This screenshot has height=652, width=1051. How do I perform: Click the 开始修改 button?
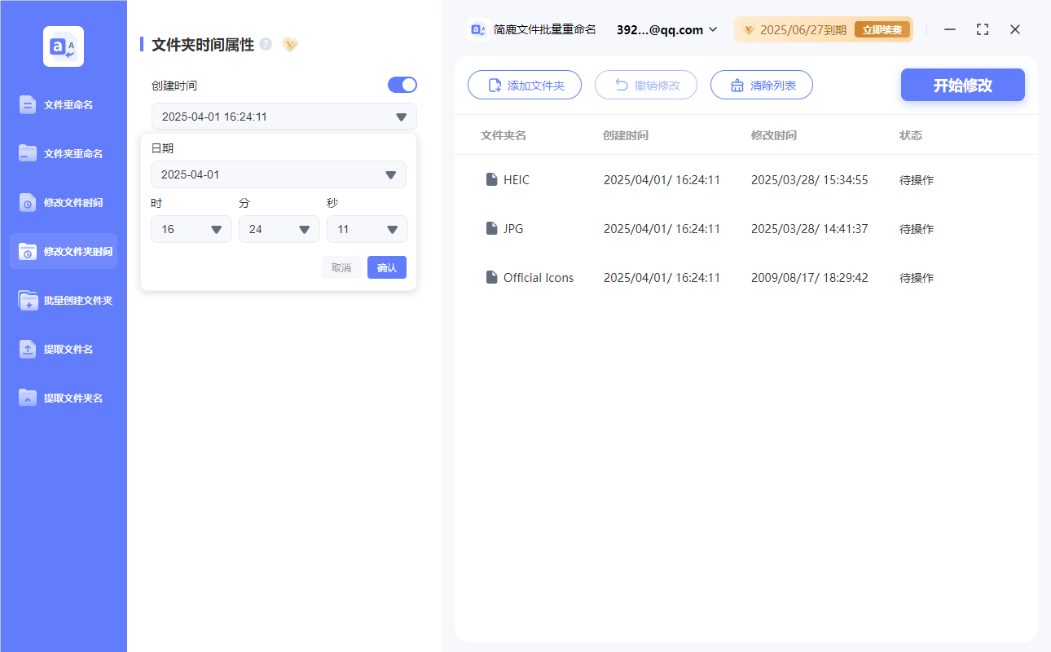tap(962, 84)
